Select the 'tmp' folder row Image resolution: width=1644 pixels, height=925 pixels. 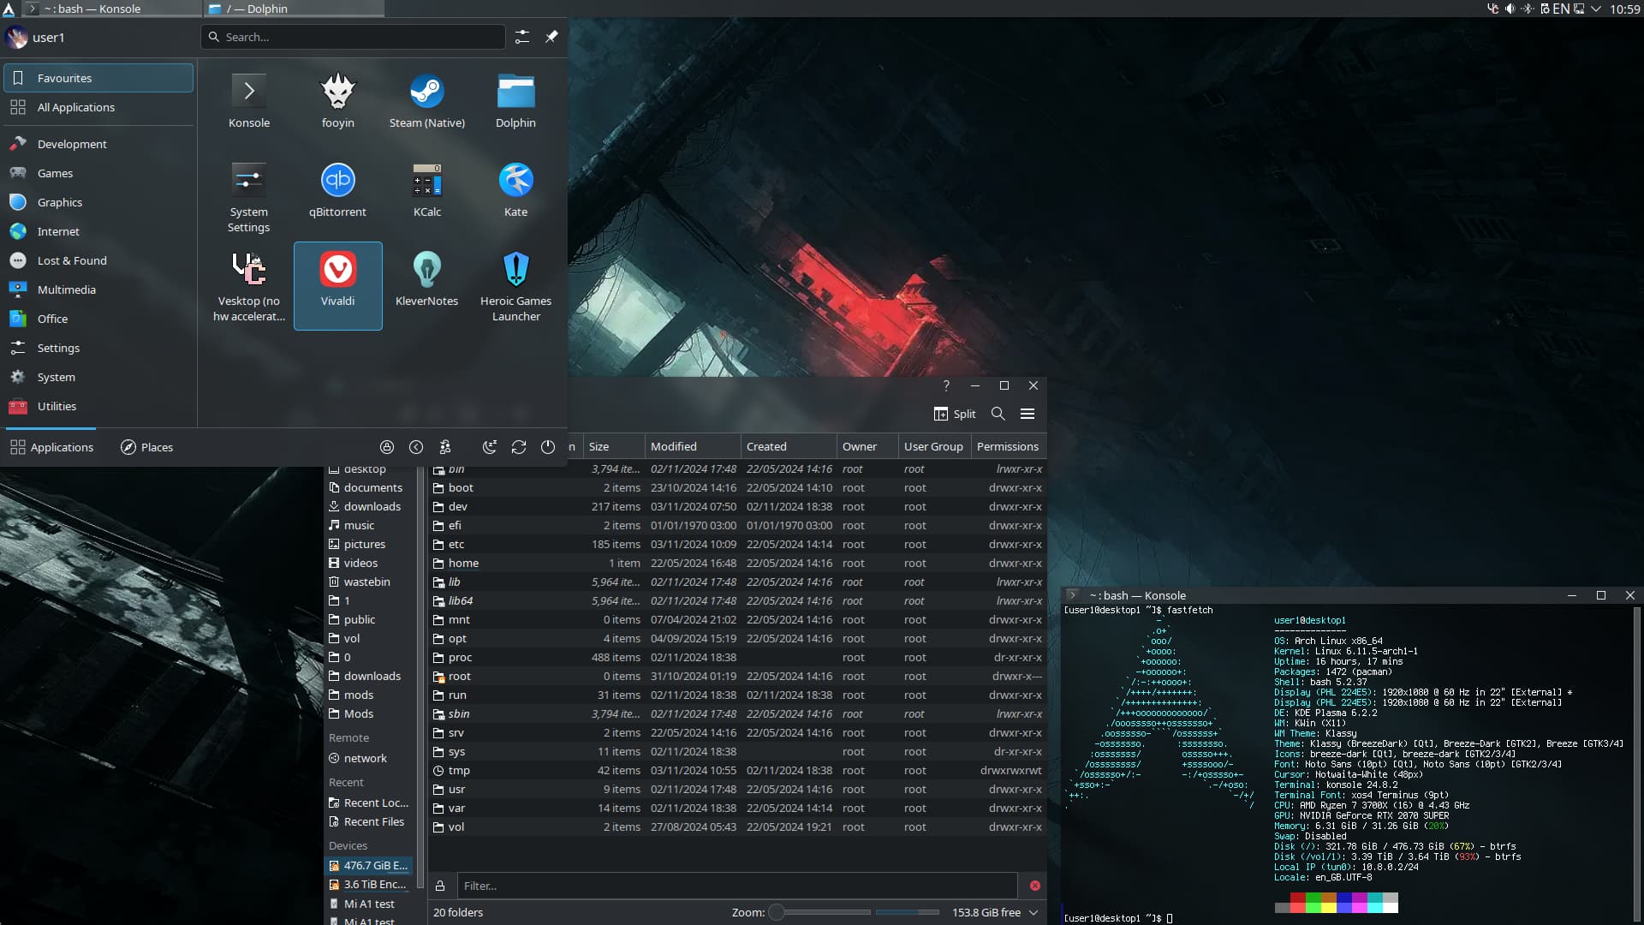tap(737, 770)
